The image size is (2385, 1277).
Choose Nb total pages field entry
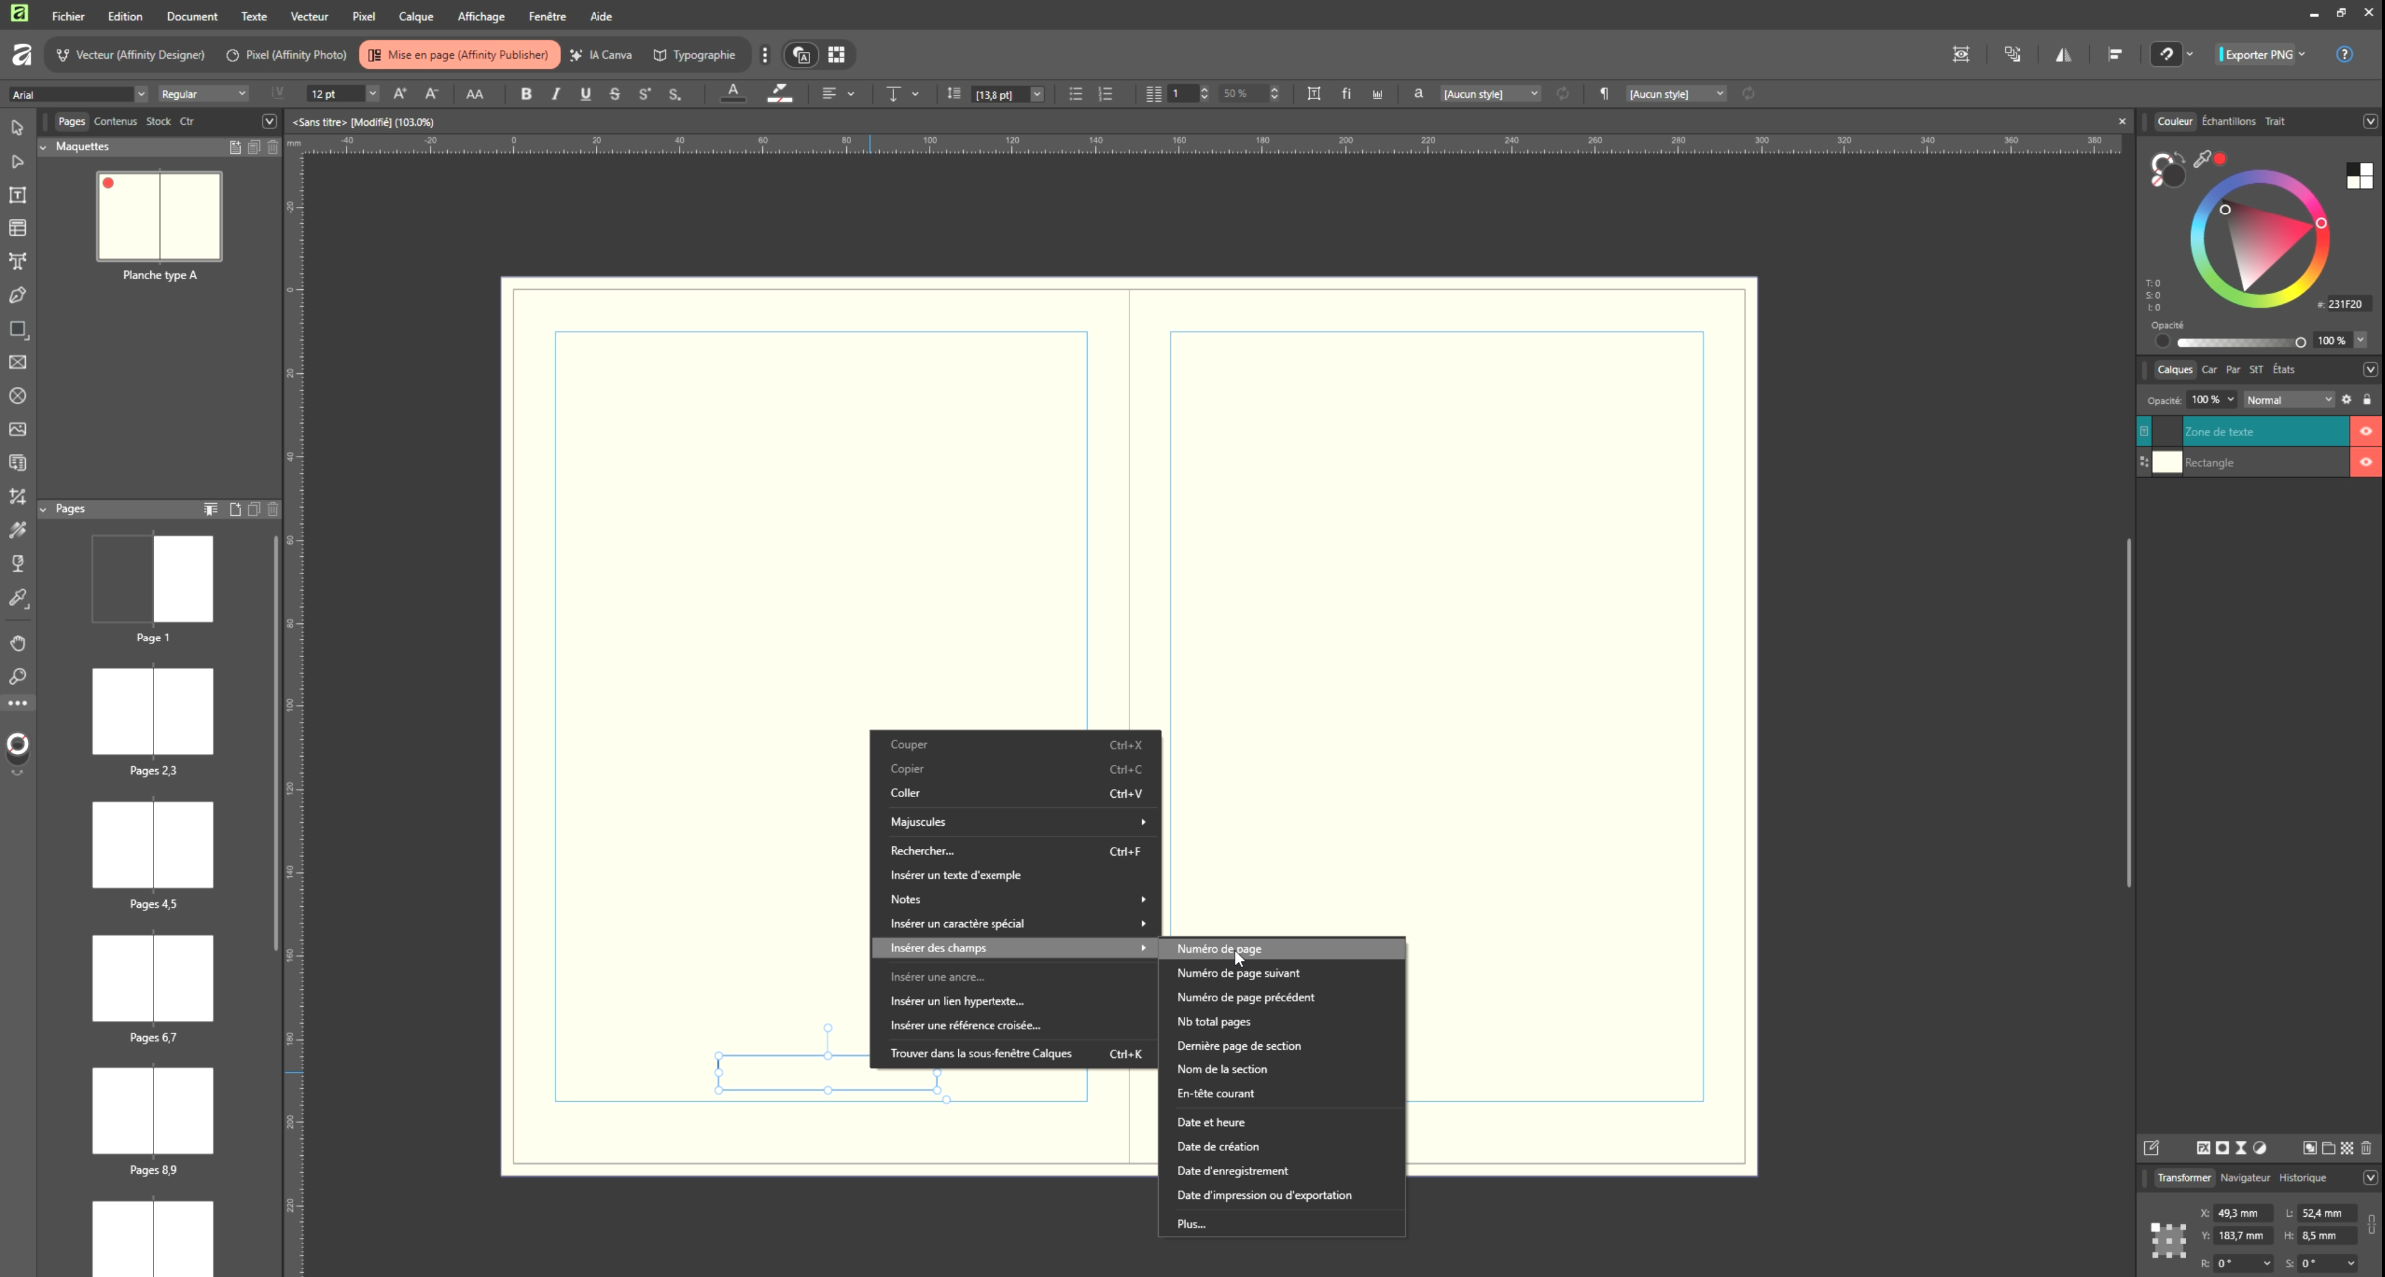click(x=1213, y=1021)
